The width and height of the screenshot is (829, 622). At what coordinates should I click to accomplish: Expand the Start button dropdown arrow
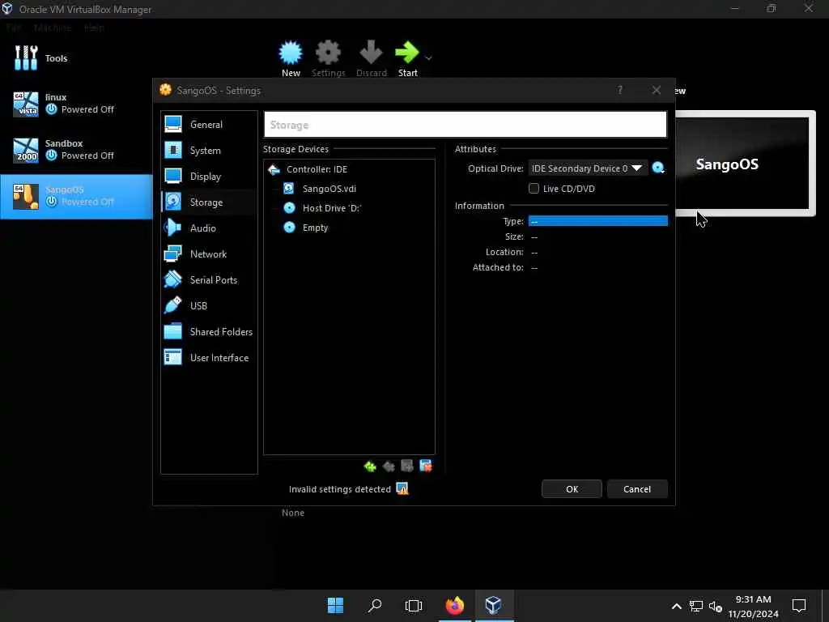[429, 58]
